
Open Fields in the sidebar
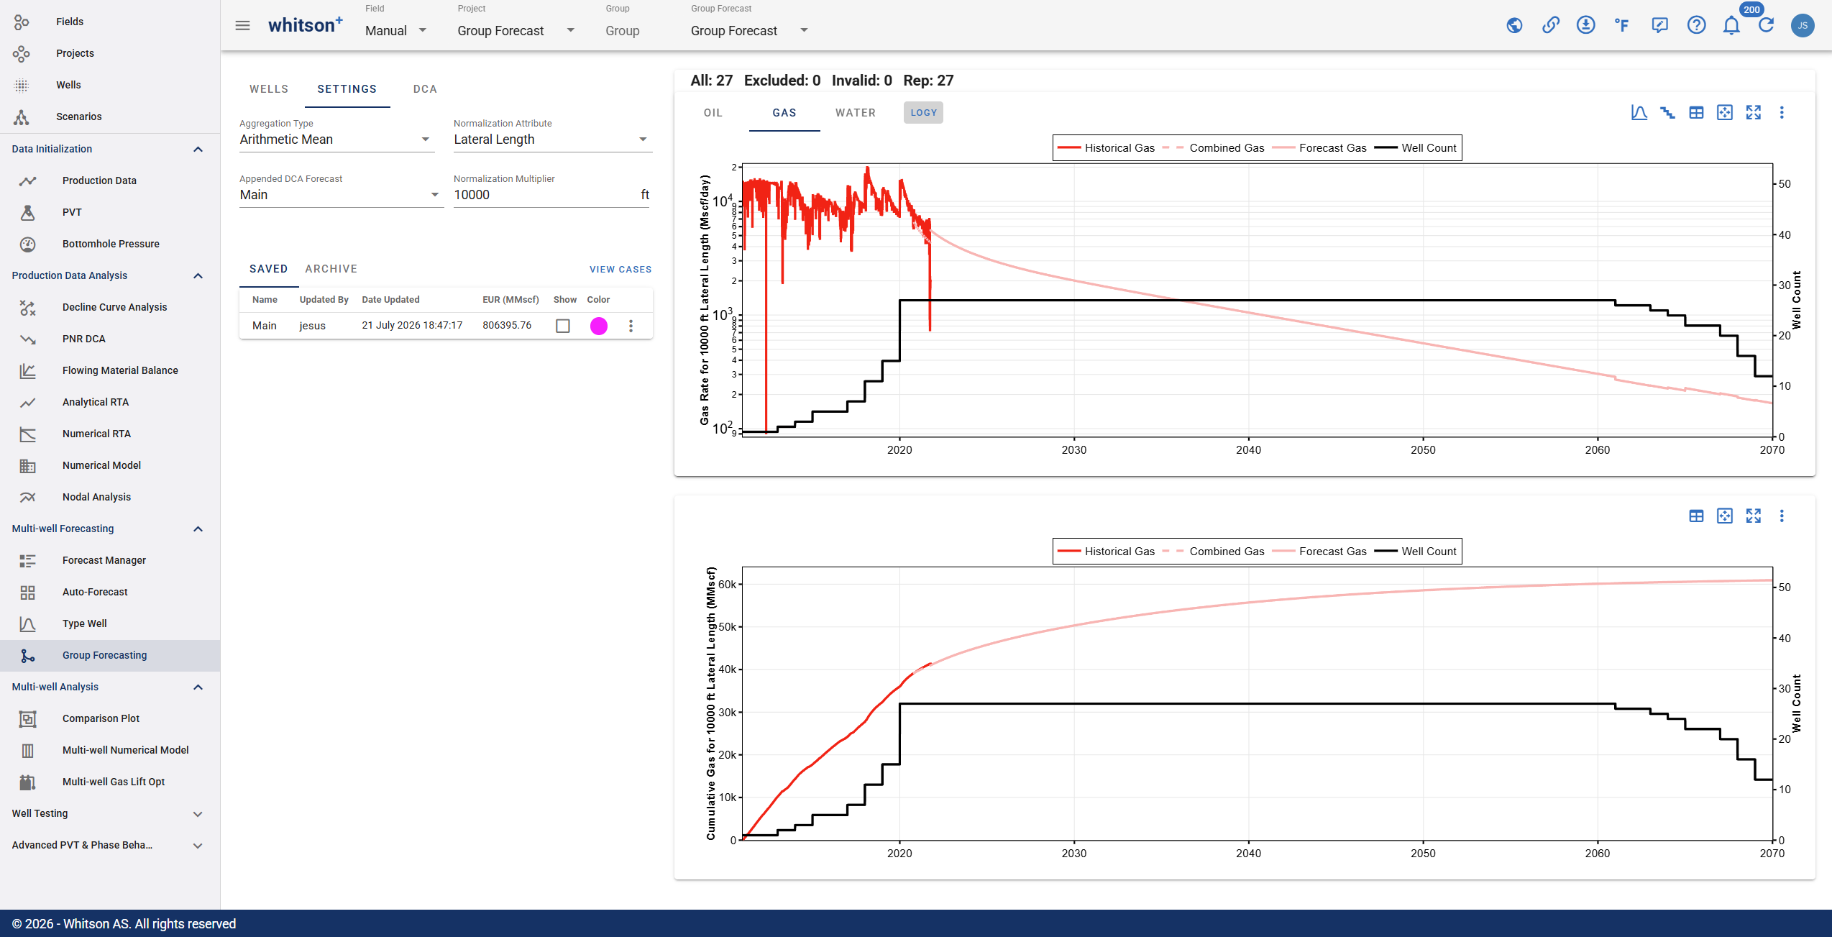(x=70, y=22)
